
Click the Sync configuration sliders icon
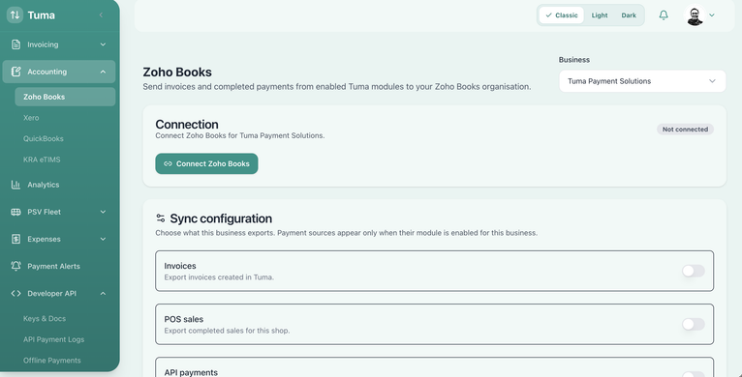161,218
